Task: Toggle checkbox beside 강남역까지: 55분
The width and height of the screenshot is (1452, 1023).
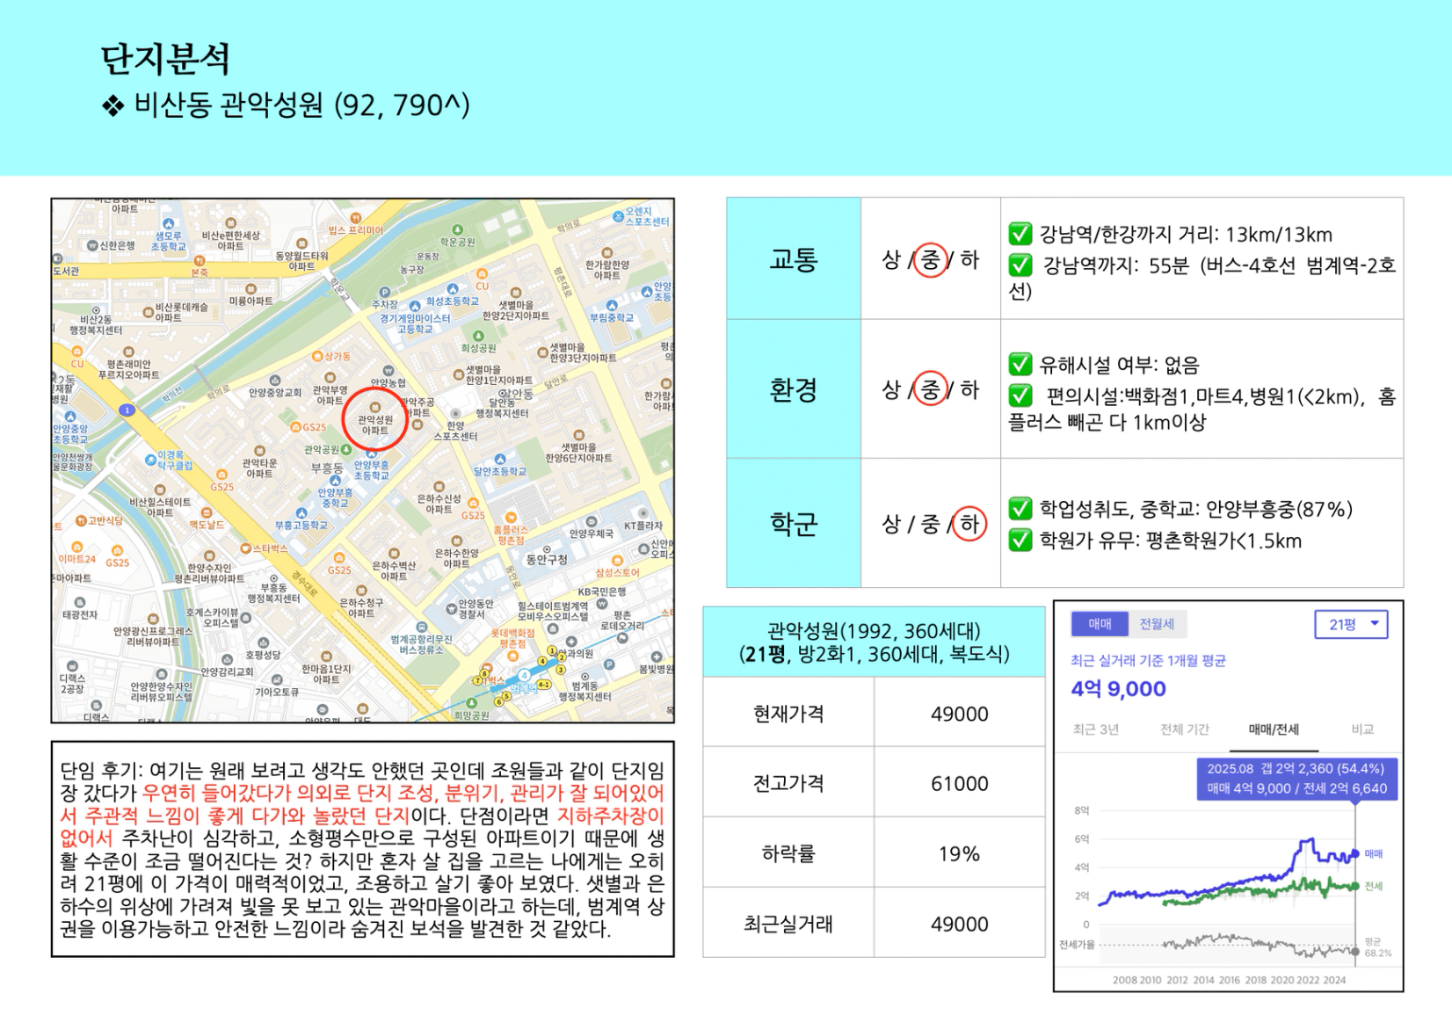Action: pyautogui.click(x=1020, y=265)
